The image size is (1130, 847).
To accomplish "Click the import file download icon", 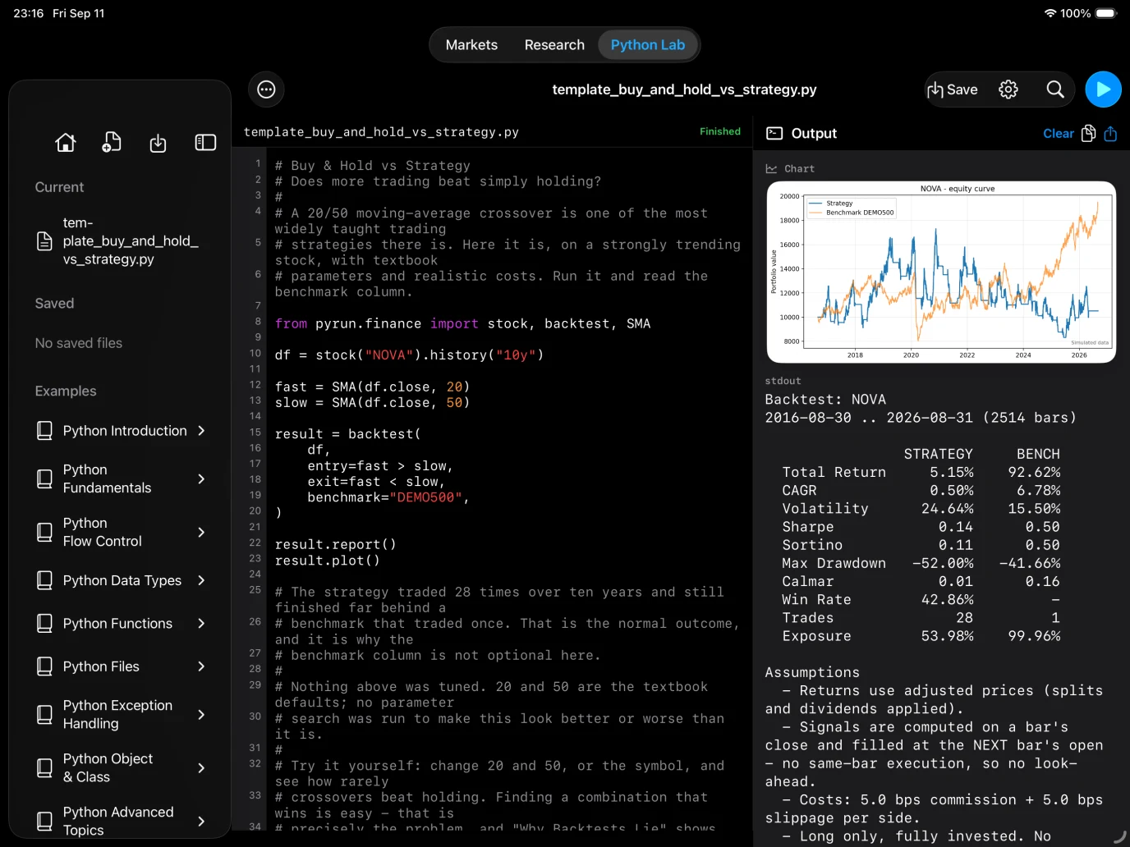I will 158,144.
